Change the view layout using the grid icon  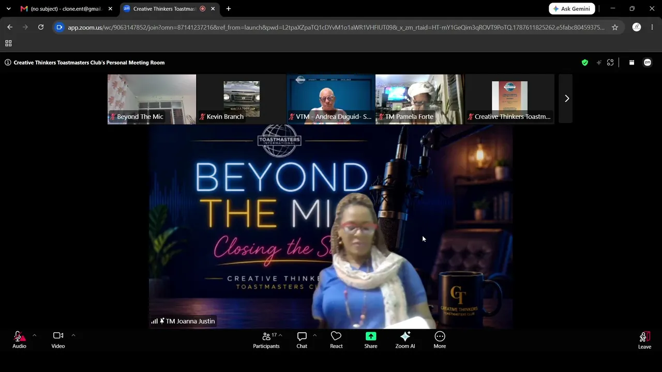(x=631, y=63)
